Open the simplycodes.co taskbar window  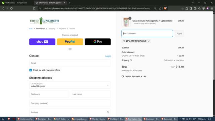79,119
